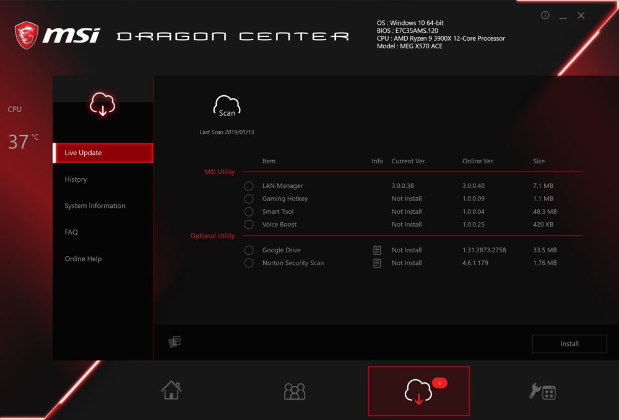Screen dimensions: 619x420
Task: Click the Item column header
Action: (x=269, y=161)
